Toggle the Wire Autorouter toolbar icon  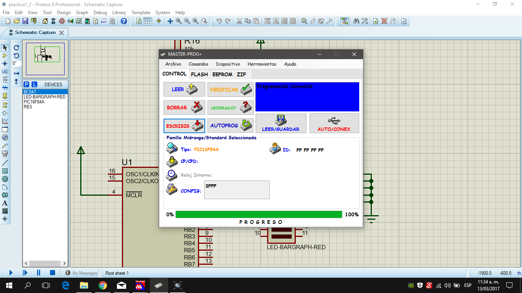[x=345, y=21]
